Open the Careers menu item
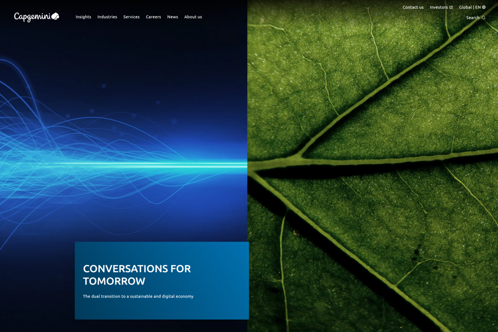 click(x=153, y=17)
